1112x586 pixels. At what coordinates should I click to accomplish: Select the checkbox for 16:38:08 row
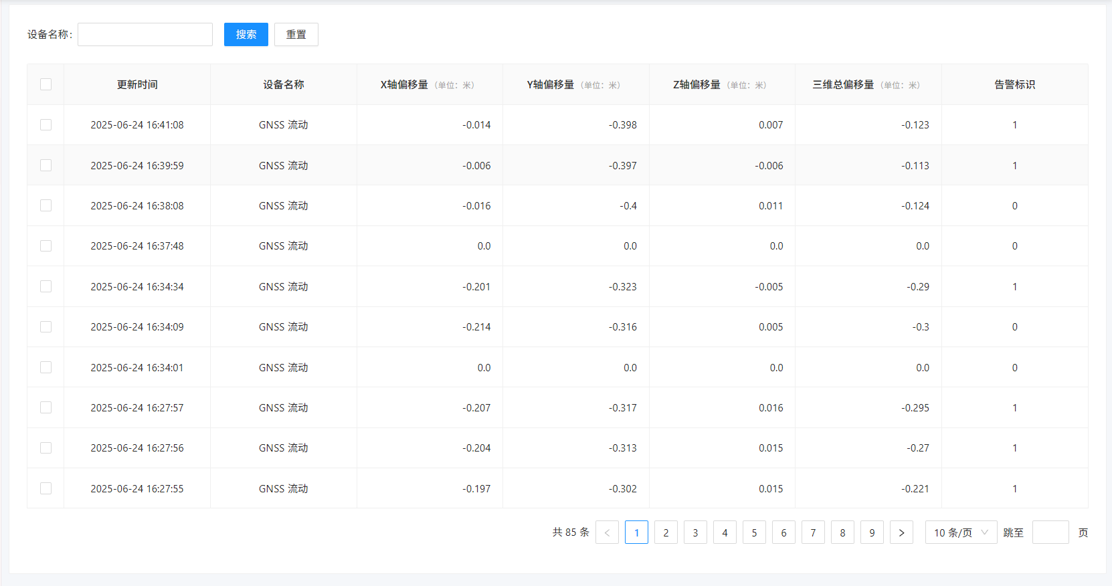coord(45,205)
